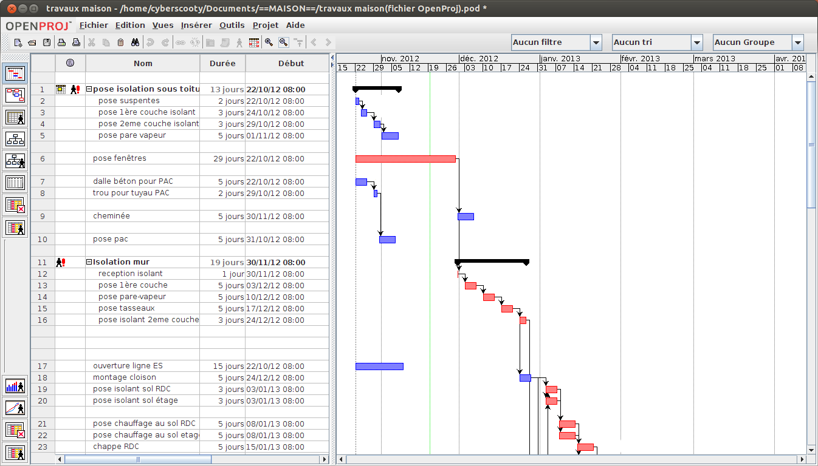Screen dimensions: 818x466
Task: Select the 'pose pare vapeur' task name
Action: [x=132, y=135]
